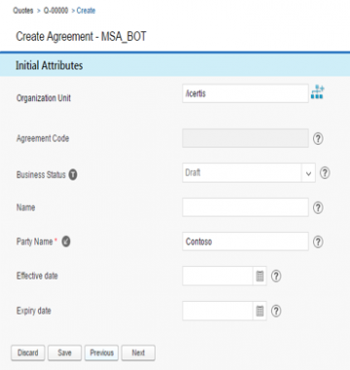The image size is (350, 370).
Task: Click the Save button
Action: (64, 353)
